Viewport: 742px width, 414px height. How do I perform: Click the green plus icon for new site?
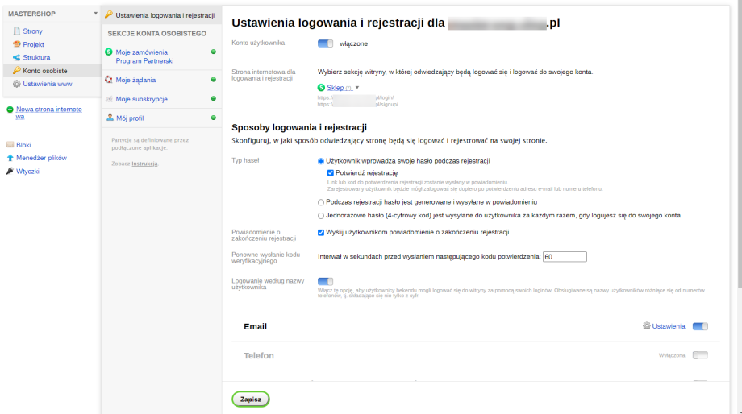10,110
